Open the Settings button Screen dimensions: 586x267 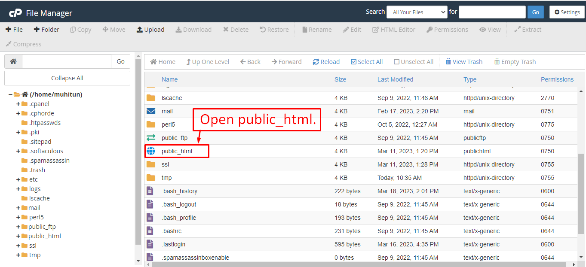point(567,12)
